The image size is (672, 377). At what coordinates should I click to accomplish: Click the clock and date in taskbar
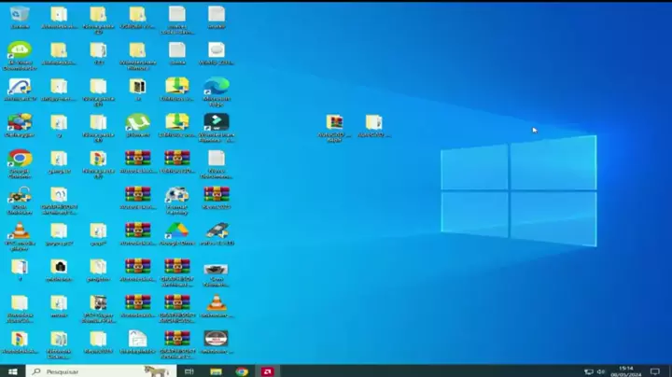pos(626,370)
